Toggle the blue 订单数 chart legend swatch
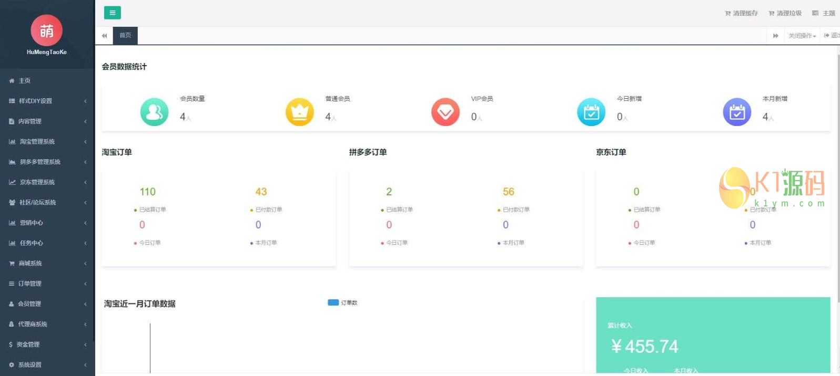The image size is (840, 376). (x=333, y=302)
